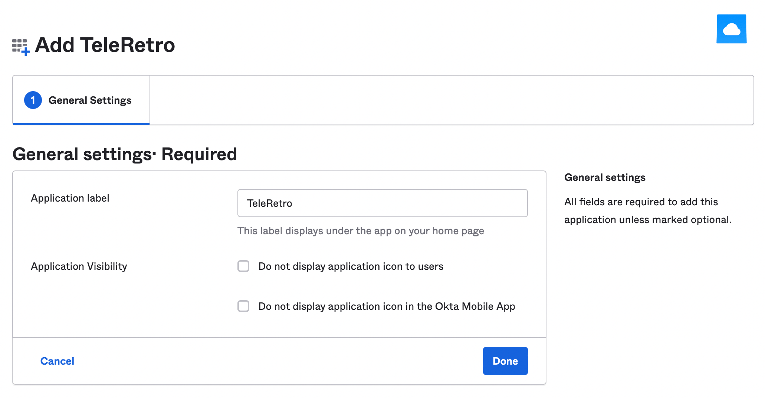Image resolution: width=765 pixels, height=398 pixels.
Task: Click the sidebar note about required fields
Action: tap(648, 210)
